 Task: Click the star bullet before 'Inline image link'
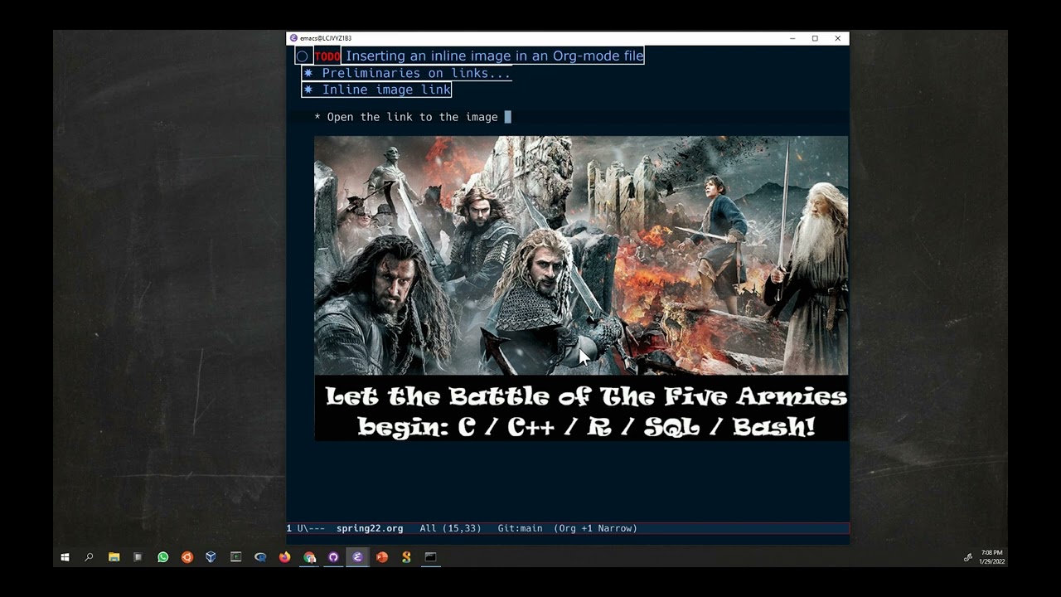tap(308, 90)
